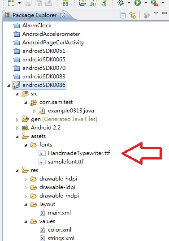Collapse the layout folder
169x241 pixels.
[x=26, y=205]
